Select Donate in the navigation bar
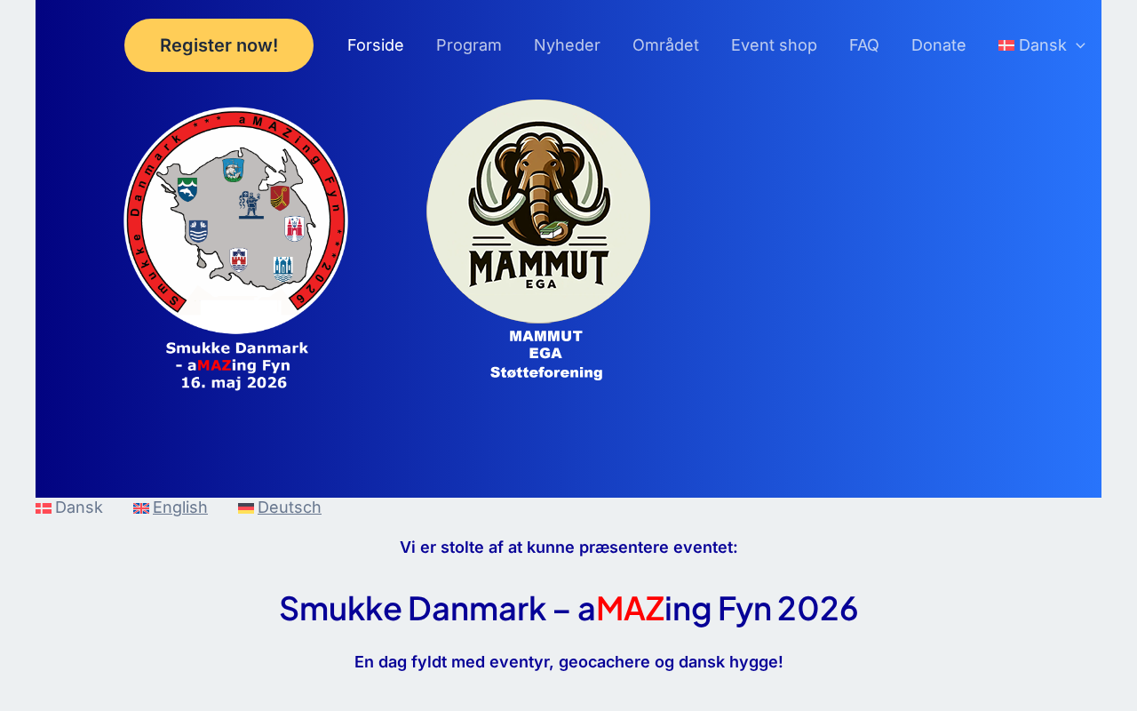Viewport: 1137px width, 711px height. (939, 45)
